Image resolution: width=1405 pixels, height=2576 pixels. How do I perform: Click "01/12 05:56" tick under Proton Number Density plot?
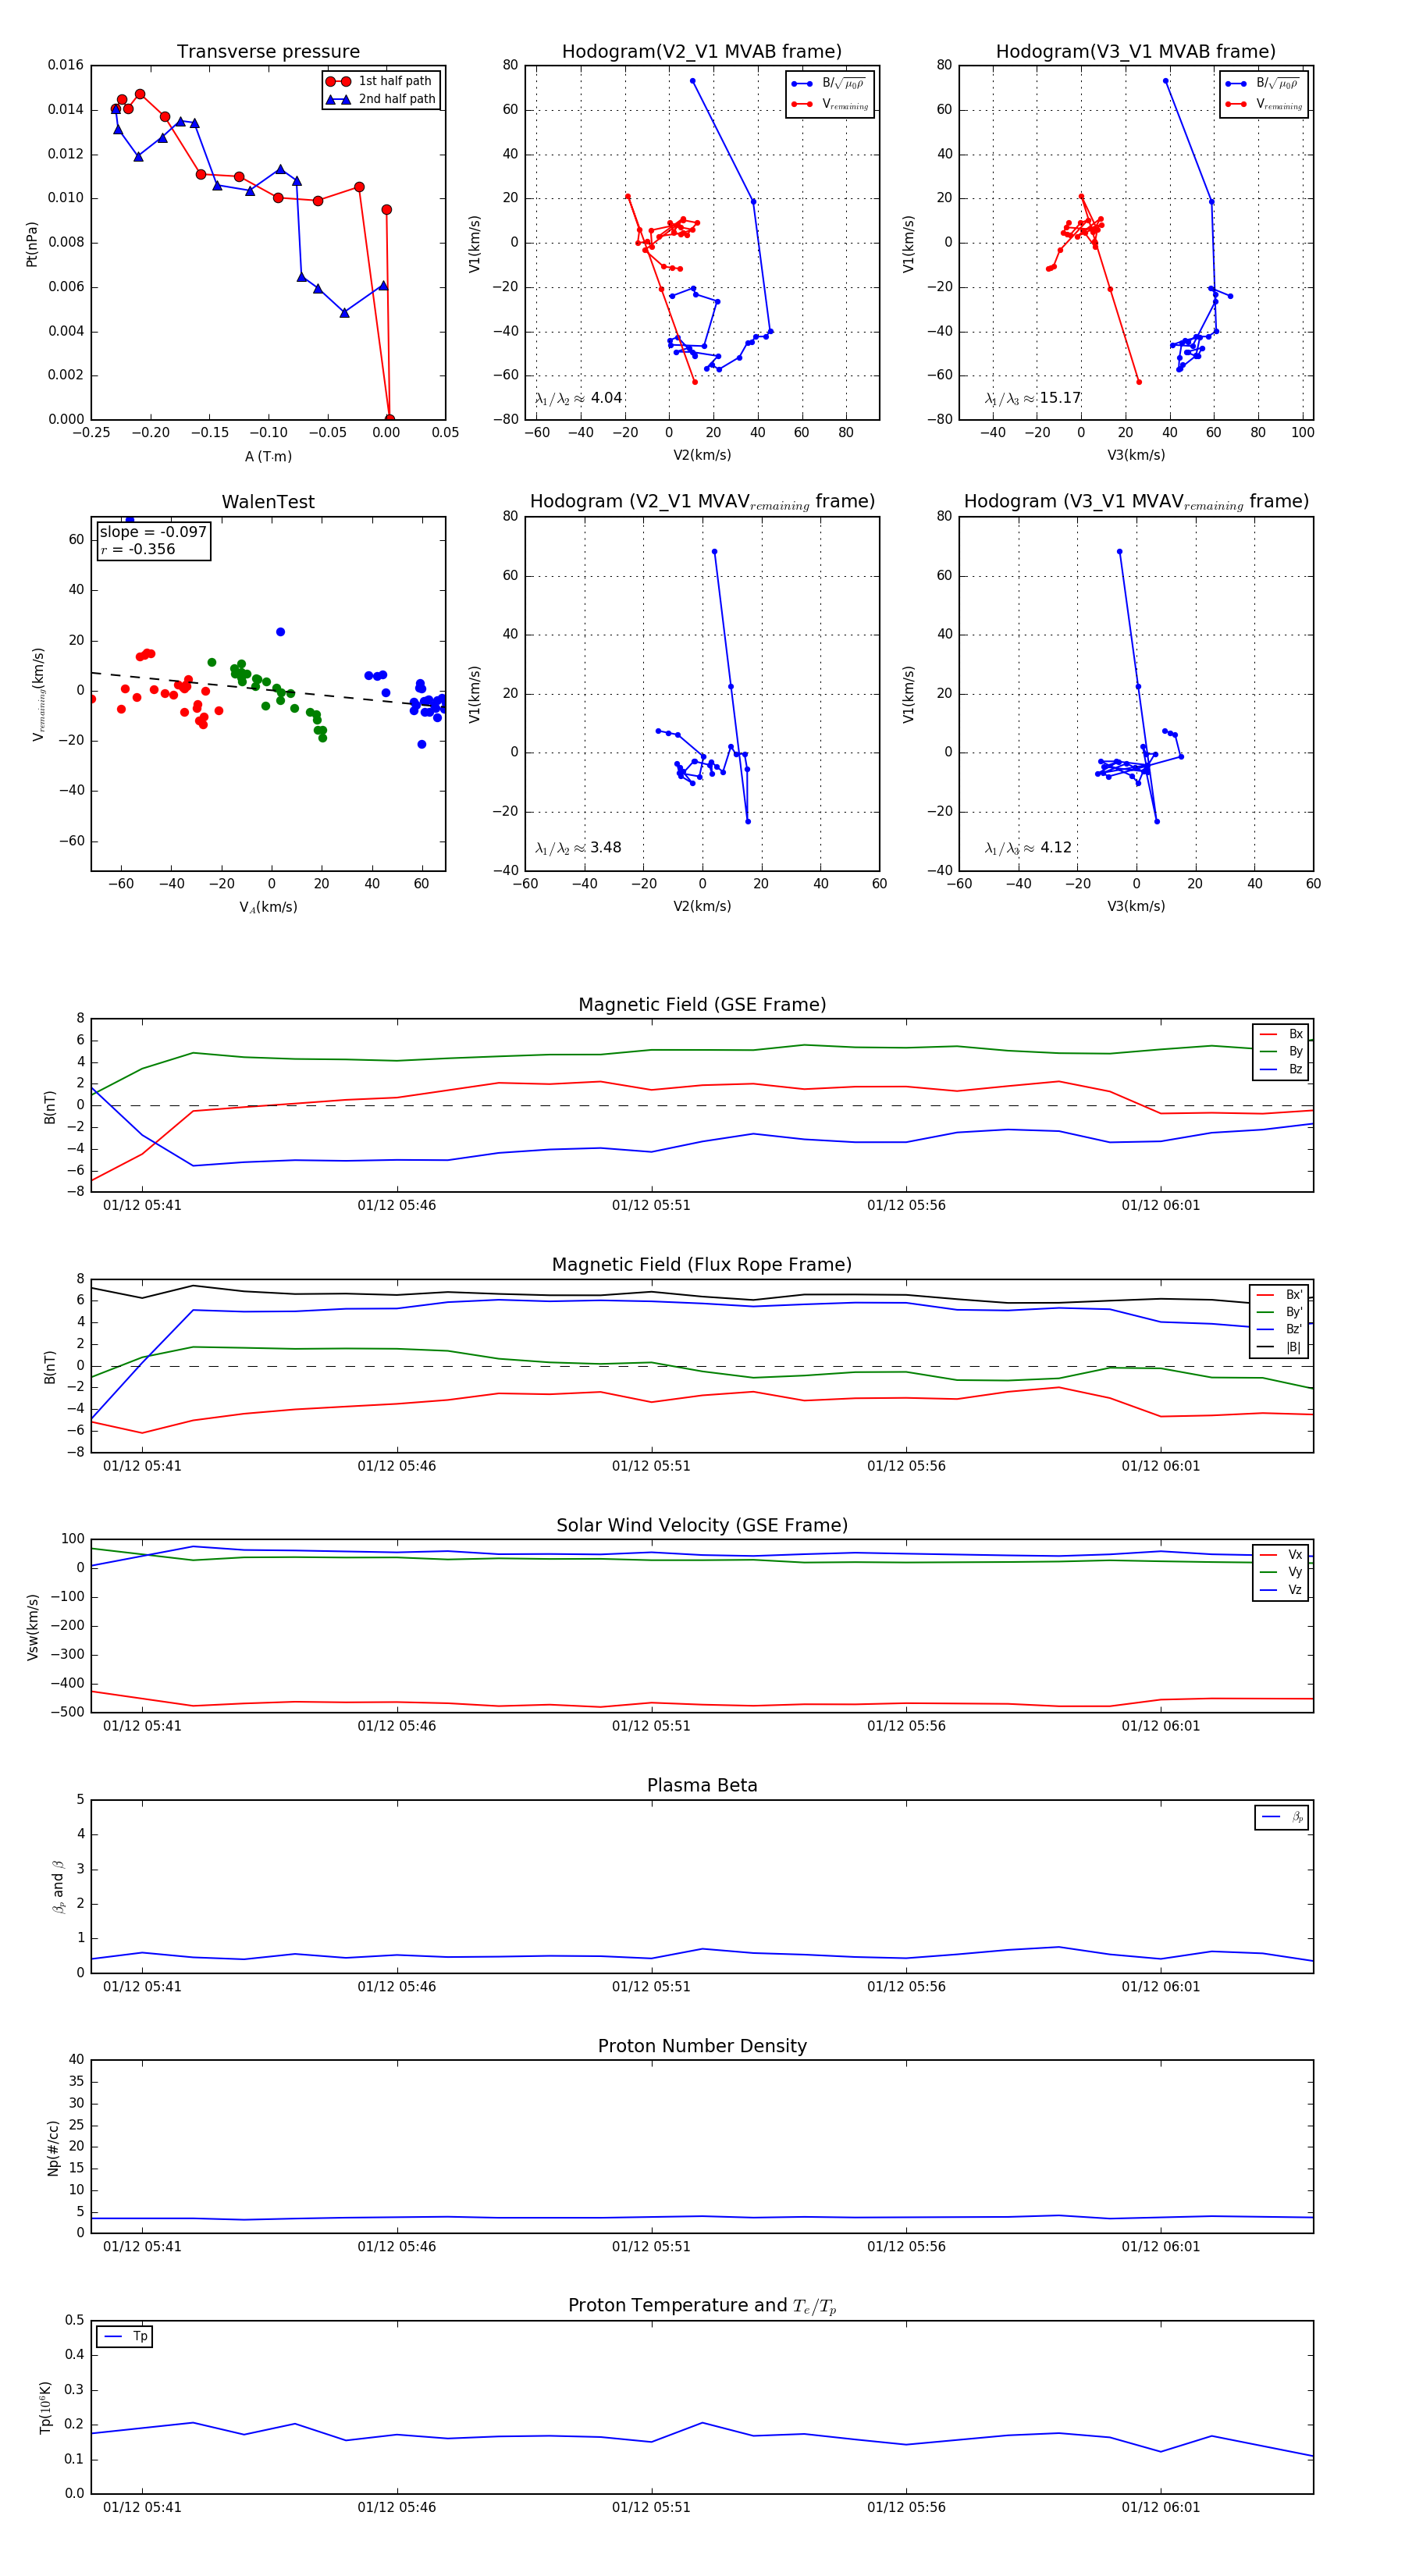pos(906,2247)
